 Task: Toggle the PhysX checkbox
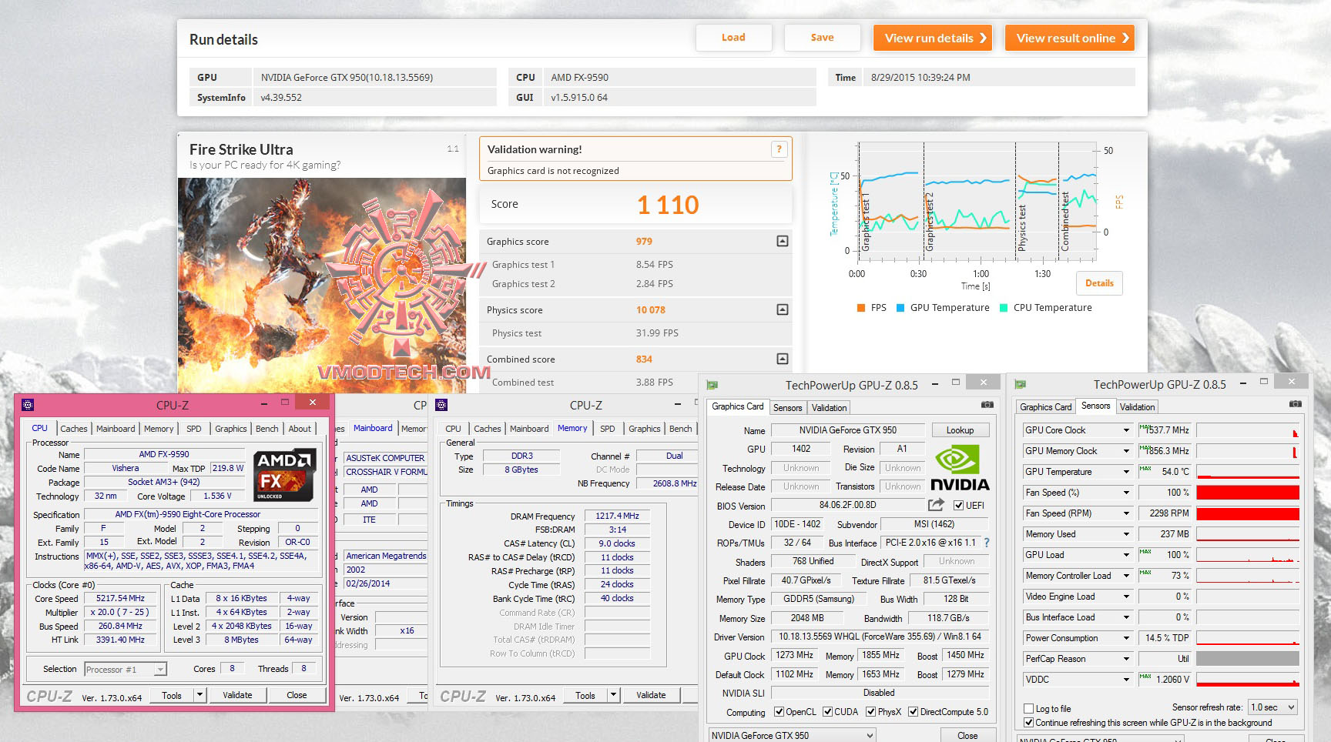coord(870,712)
